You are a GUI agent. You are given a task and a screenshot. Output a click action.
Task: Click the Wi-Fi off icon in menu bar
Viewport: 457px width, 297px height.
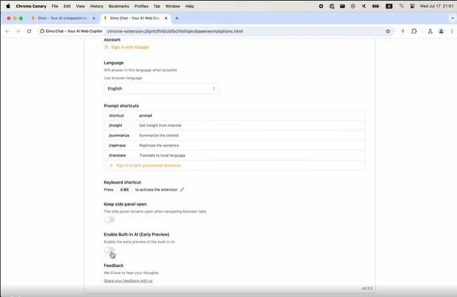pos(401,6)
